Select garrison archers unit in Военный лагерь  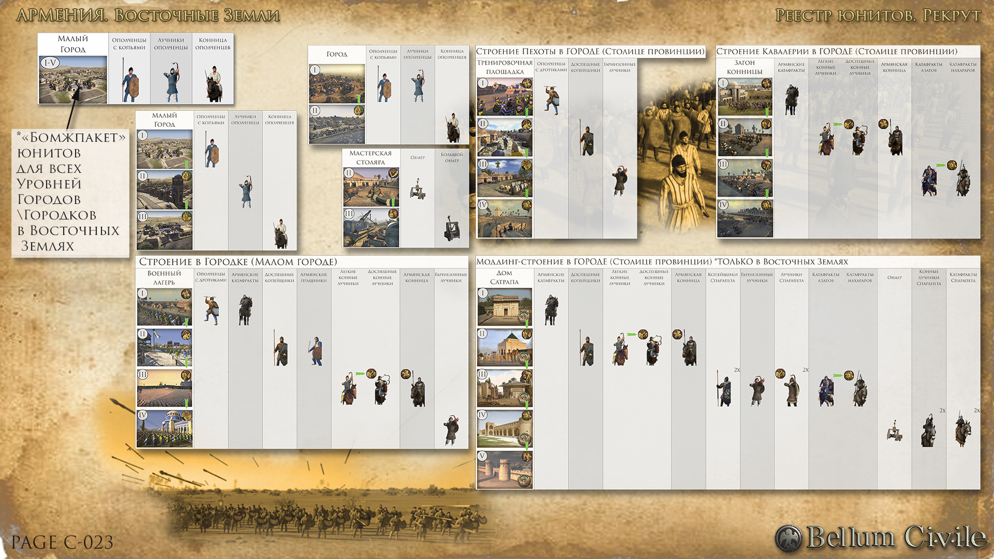click(451, 430)
